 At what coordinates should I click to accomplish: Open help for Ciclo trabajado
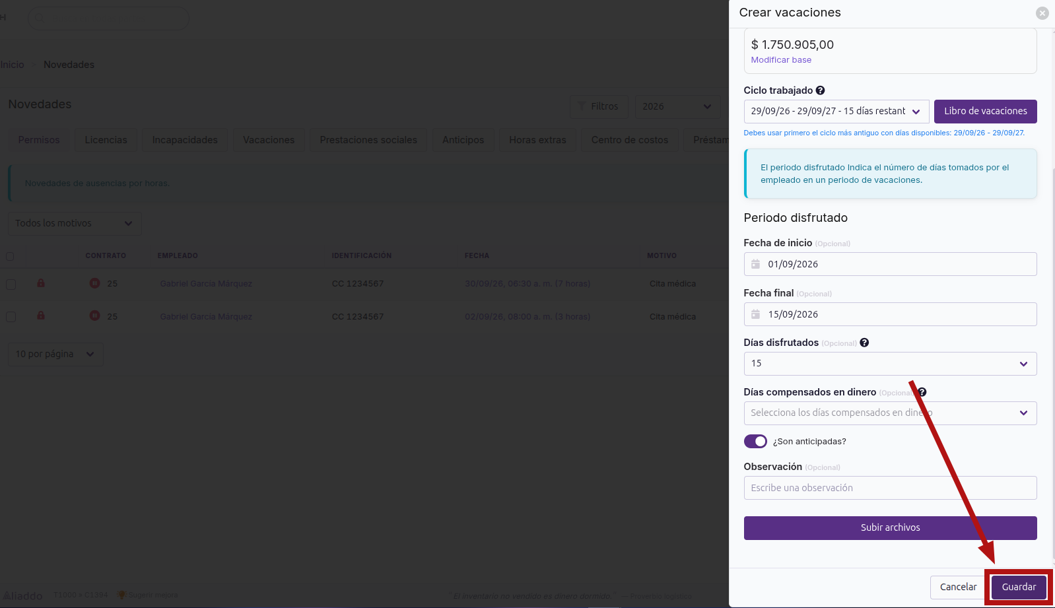(820, 90)
